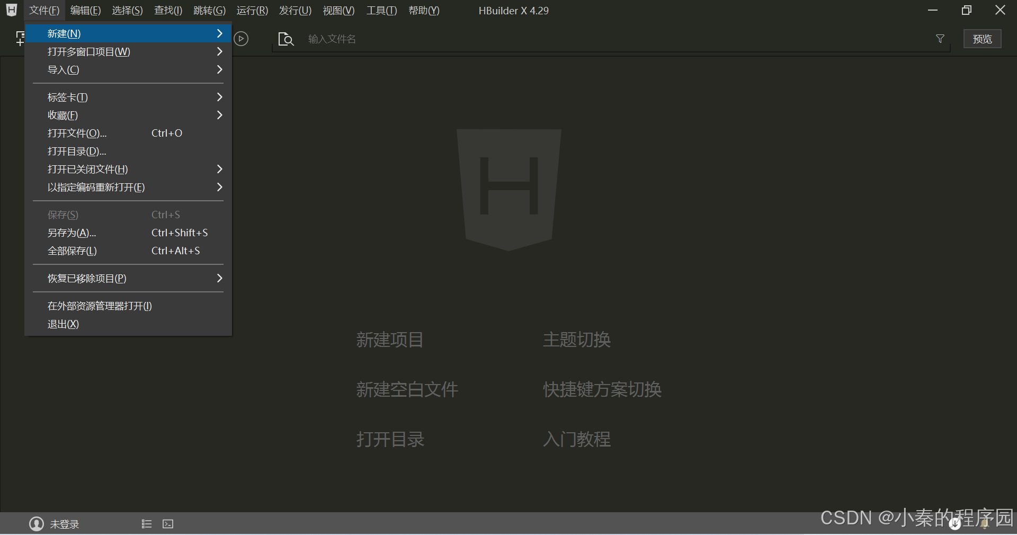Click the 新建项目 welcome link
The image size is (1017, 535).
point(390,340)
